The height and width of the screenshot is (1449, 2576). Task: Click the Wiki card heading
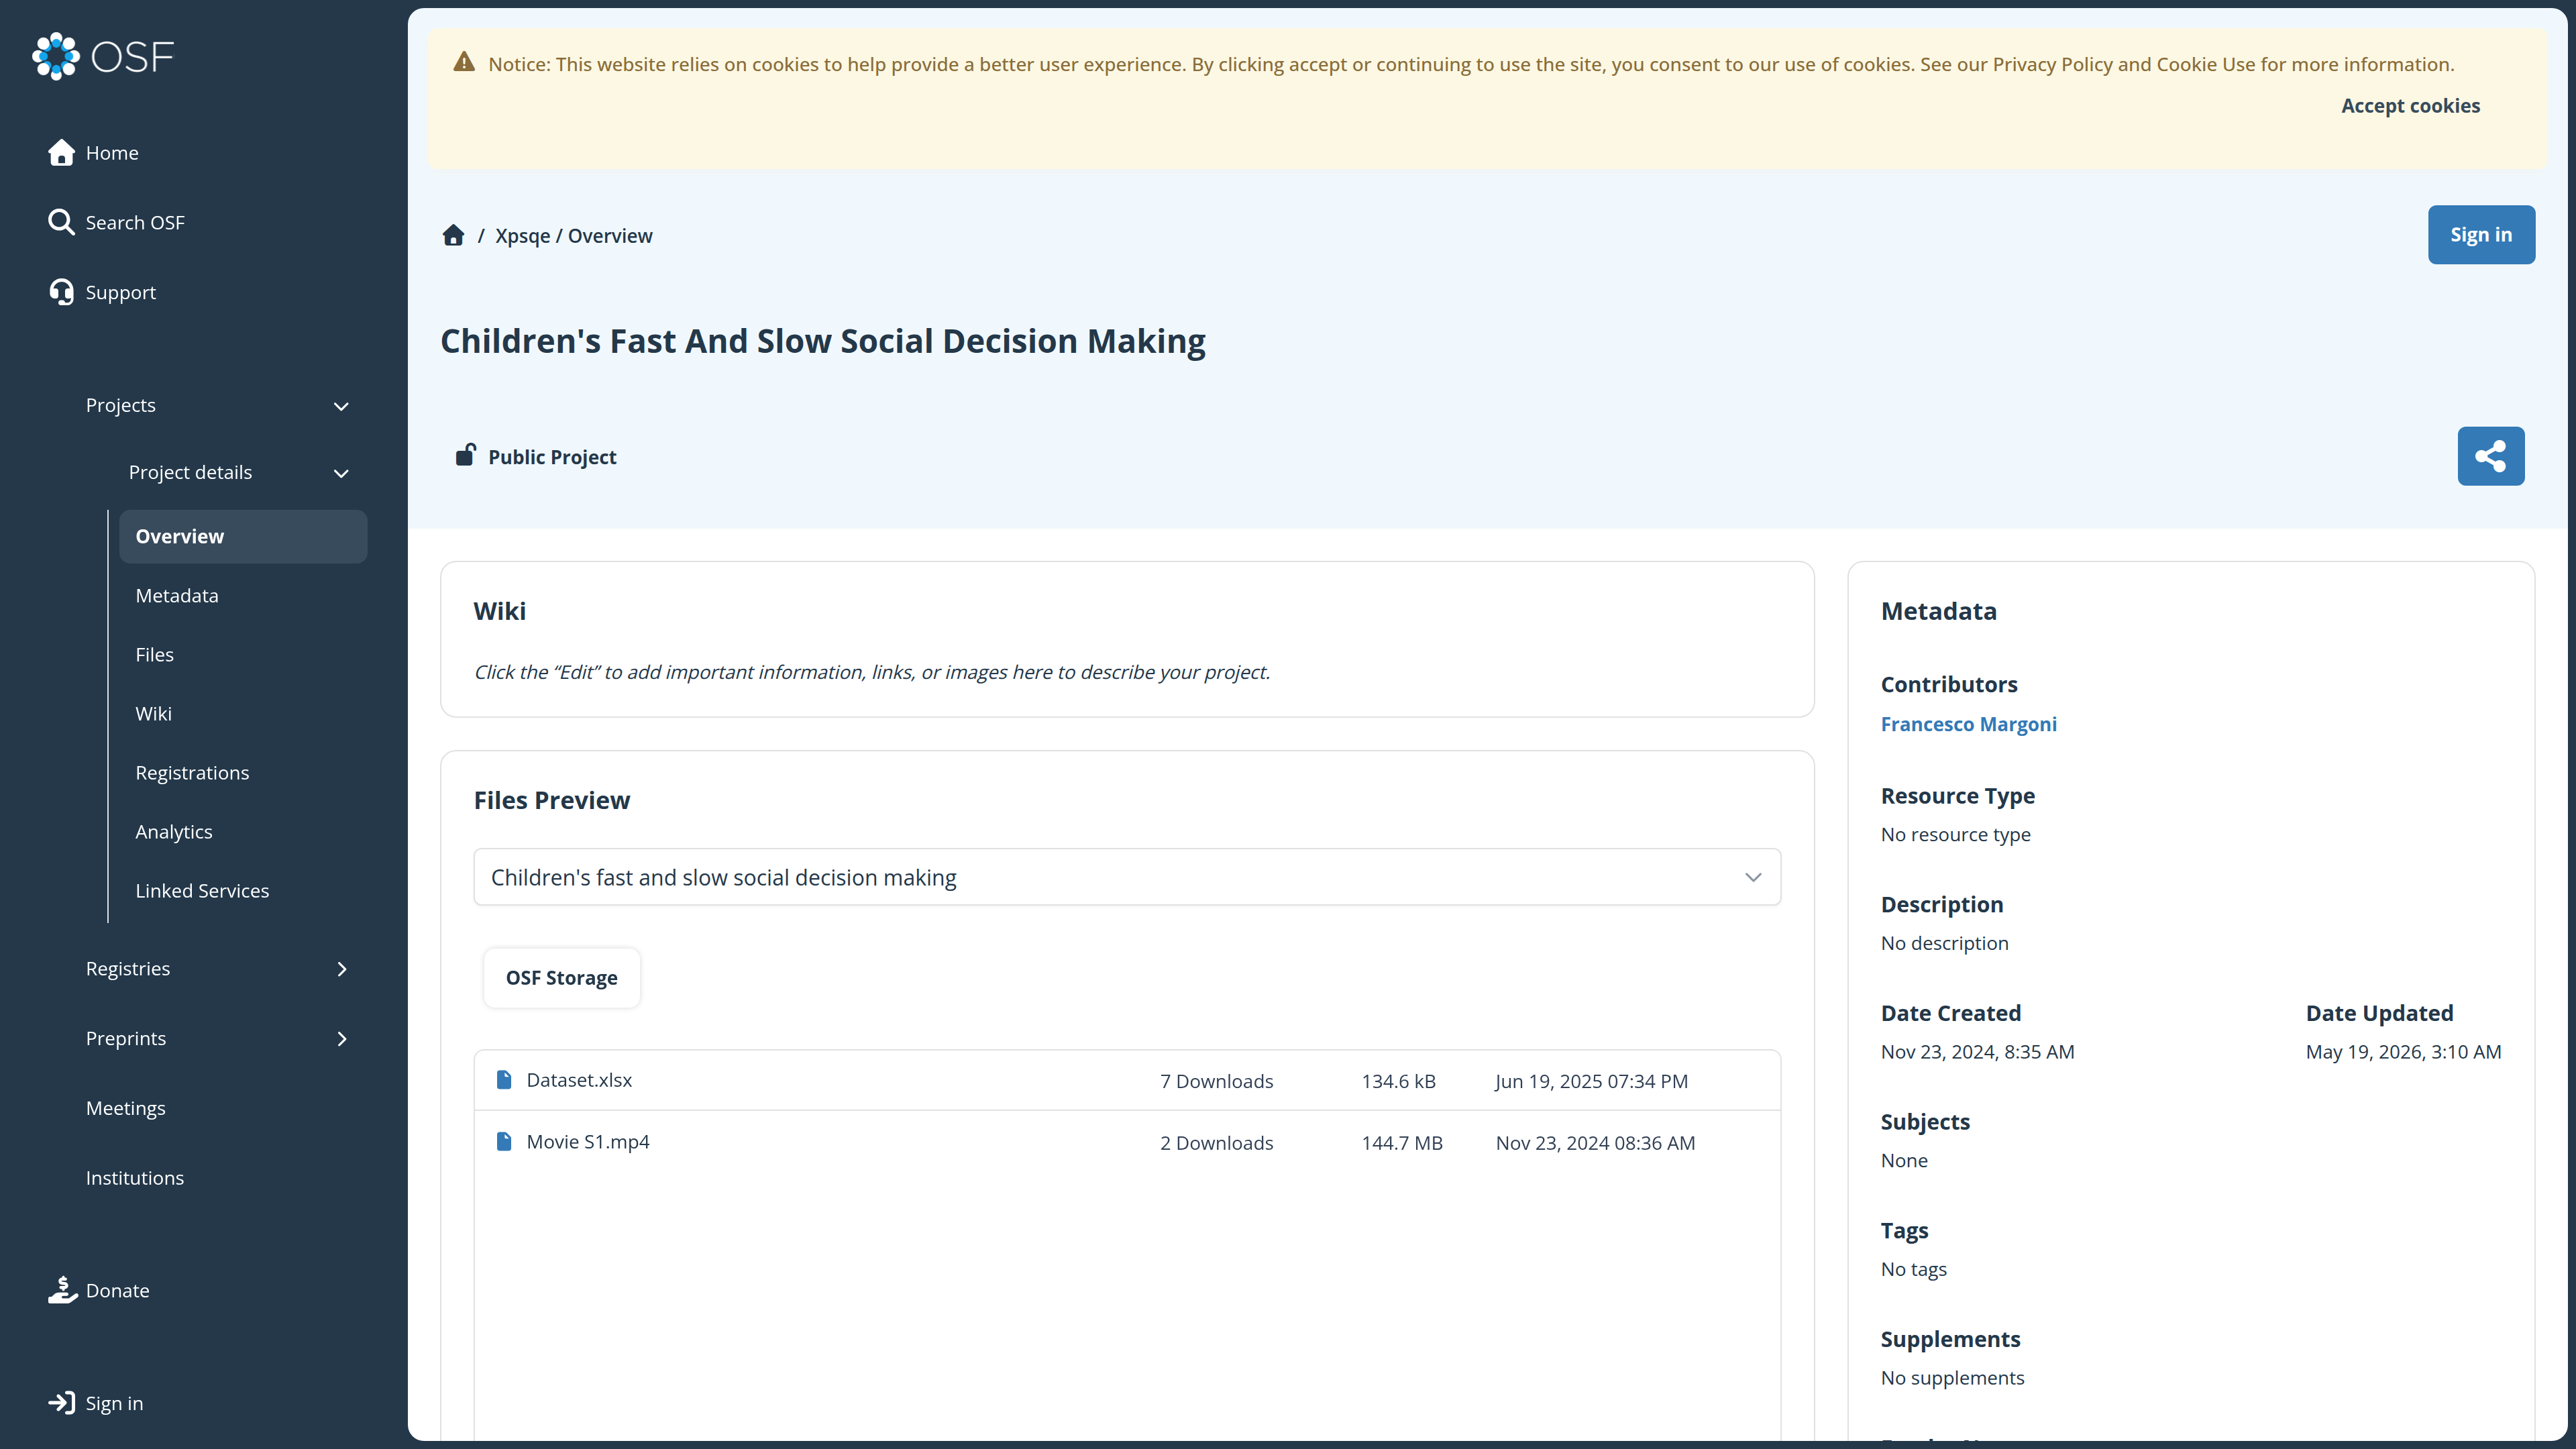[500, 611]
